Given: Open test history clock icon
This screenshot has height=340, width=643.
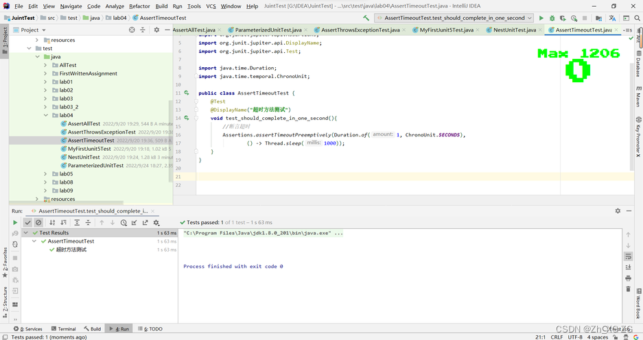Looking at the screenshot, I should (x=124, y=222).
